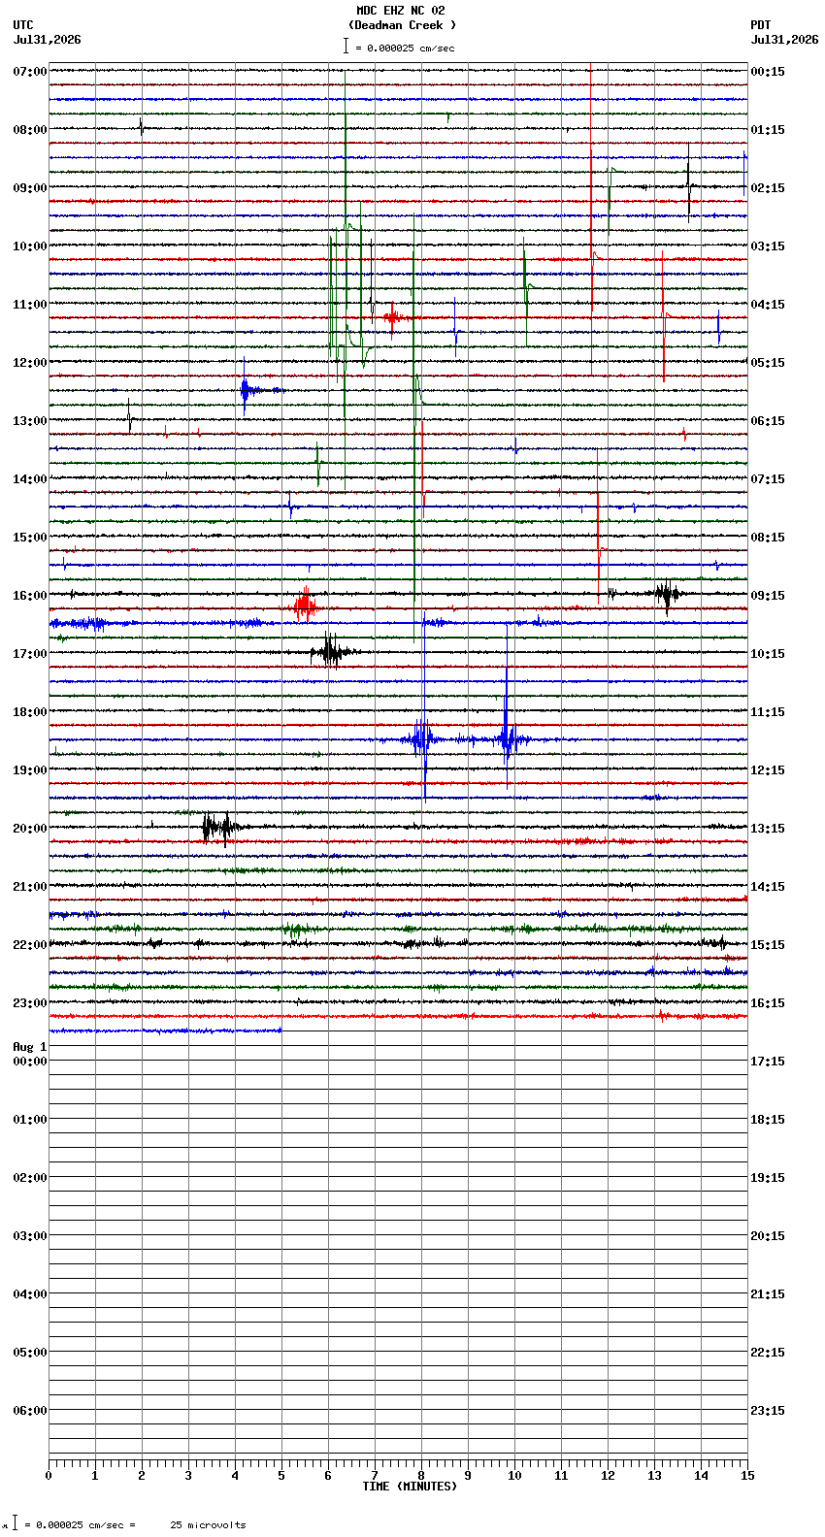Click the '23:15' PDT time label
This screenshot has width=825, height=1537.
(768, 1411)
